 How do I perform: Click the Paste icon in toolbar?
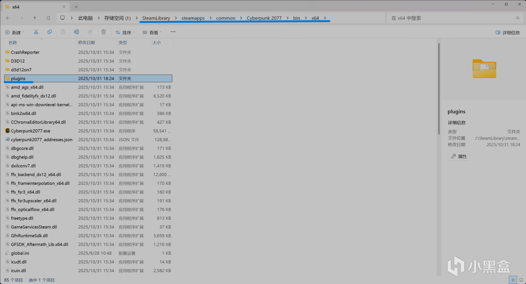tap(63, 32)
